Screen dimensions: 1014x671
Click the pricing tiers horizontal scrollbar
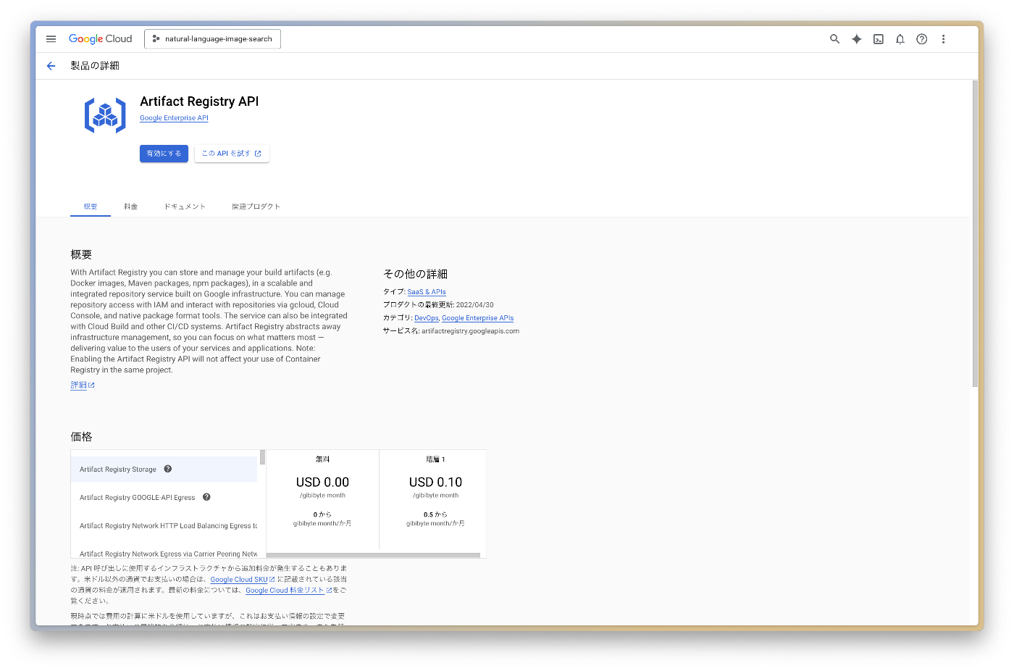click(x=373, y=556)
